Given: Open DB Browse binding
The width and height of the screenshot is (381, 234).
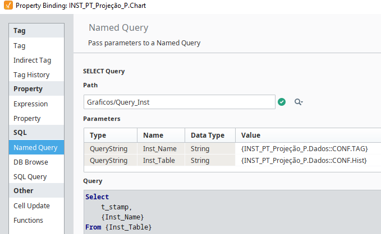Looking at the screenshot, I should click(31, 162).
